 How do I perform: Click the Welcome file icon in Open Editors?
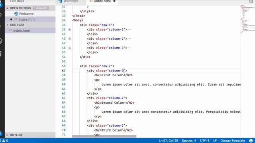[16, 14]
